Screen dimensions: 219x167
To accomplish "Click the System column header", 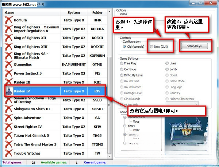I will tap(74, 12).
